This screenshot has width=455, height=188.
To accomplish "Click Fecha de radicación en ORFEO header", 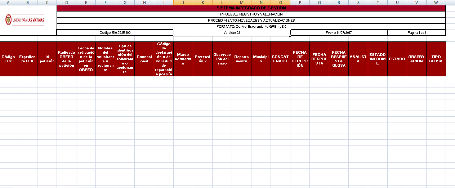I will click(x=86, y=59).
